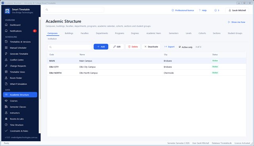Viewport: 254px width, 146px height.
Task: Select the Degrees tab
Action: [x=135, y=33]
